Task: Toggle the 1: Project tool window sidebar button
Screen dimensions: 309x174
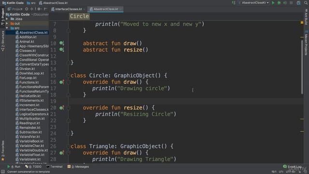Action: [x=2, y=17]
